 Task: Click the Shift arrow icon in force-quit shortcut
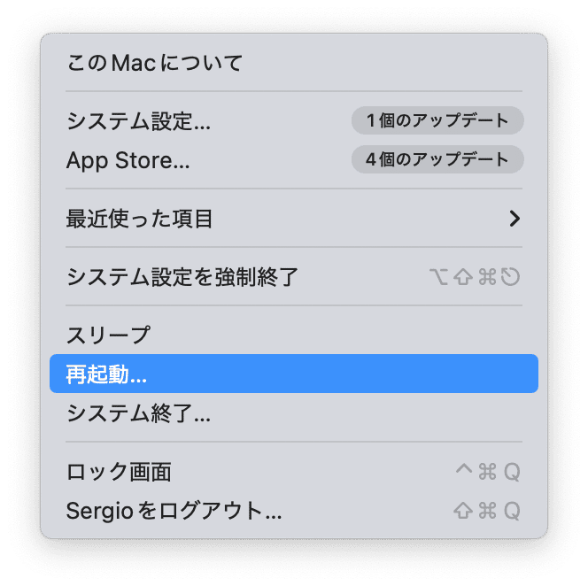(463, 278)
